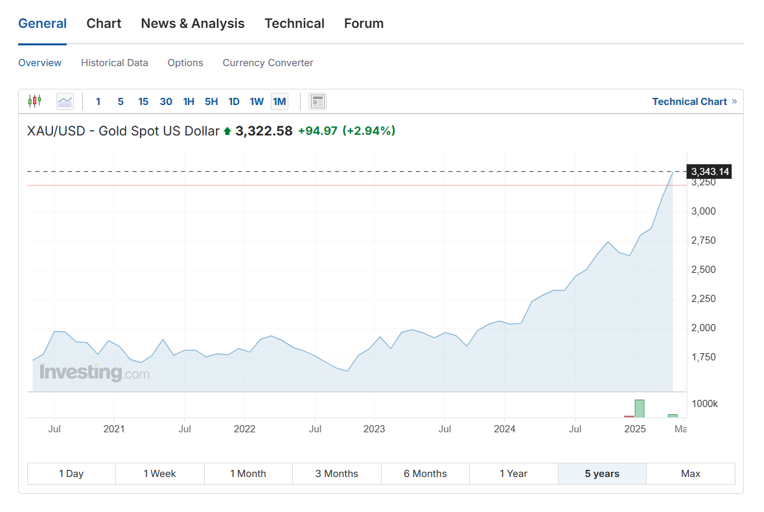The width and height of the screenshot is (764, 512).
Task: Click the 3,343.14 price marker label
Action: click(x=710, y=172)
